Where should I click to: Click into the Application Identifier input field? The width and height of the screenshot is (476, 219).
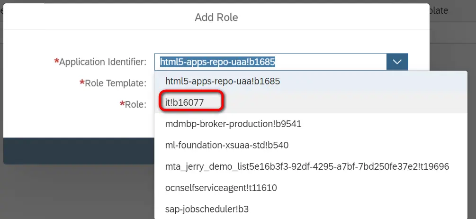[270, 62]
